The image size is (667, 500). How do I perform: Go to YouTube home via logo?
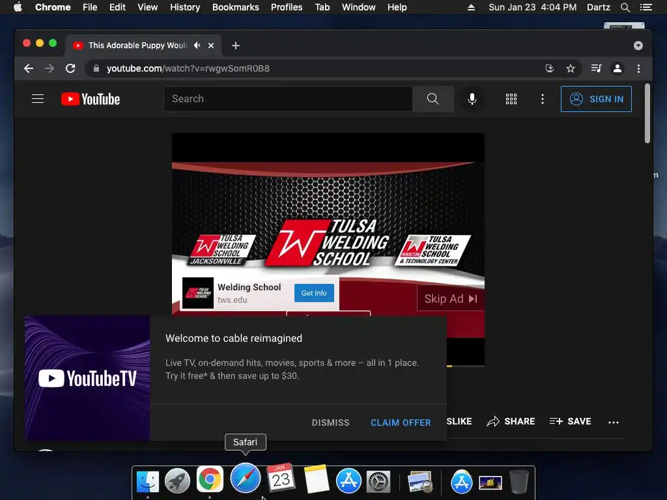pos(91,99)
